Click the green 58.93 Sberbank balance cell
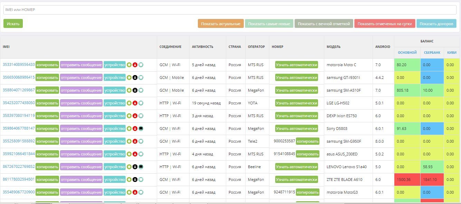Viewport: 461px width, 204px height. tap(432, 167)
